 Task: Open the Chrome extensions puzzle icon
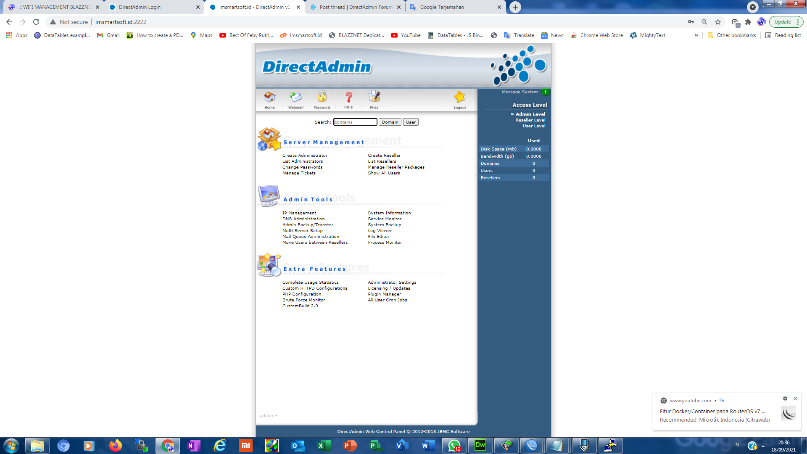pyautogui.click(x=748, y=22)
